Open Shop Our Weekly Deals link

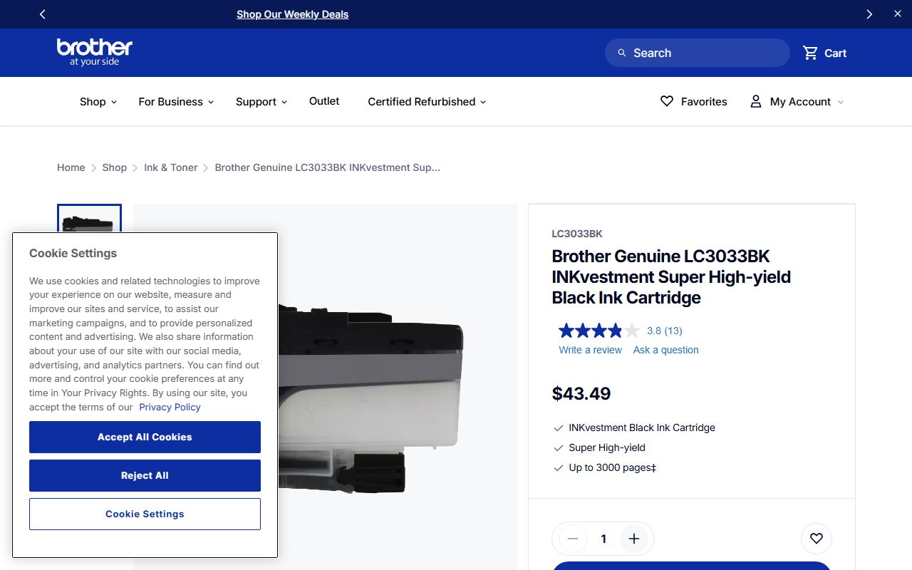[293, 14]
